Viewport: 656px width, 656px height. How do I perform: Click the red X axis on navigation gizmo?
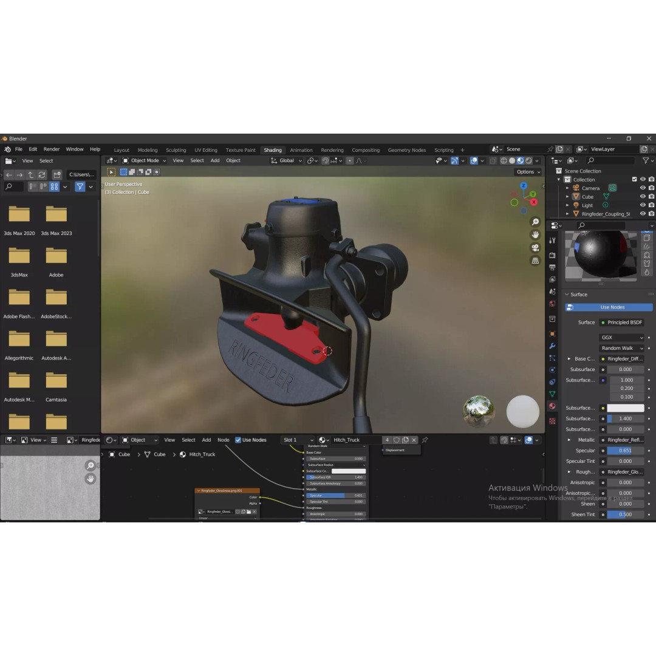tap(534, 202)
